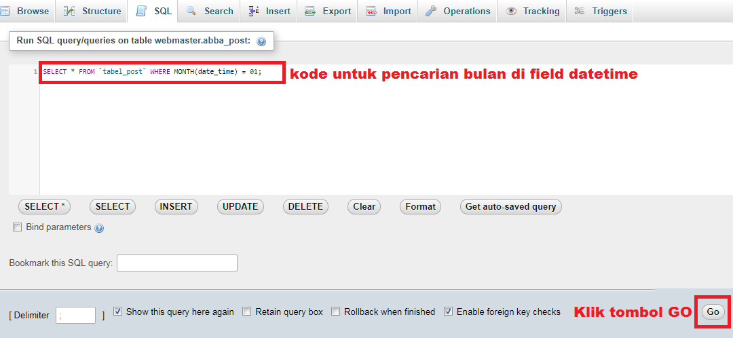Open the Tracking tab
Screen dimensions: 733x338
click(532, 12)
